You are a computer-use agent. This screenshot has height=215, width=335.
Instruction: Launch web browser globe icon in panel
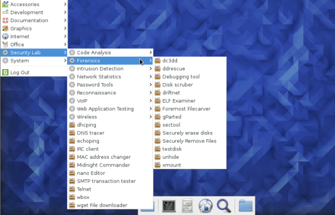[205, 205]
